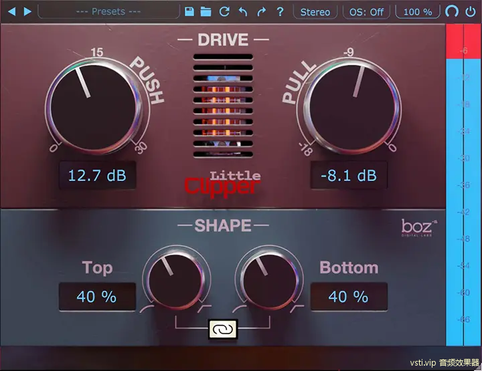The width and height of the screenshot is (482, 371).
Task: Click the left channel level meter
Action: tap(454, 185)
